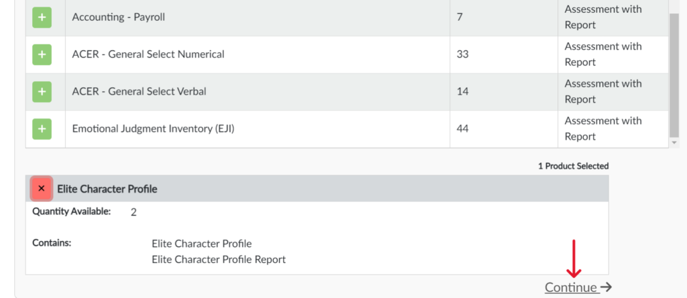Add Accounting - Payroll with plus icon

coord(42,17)
